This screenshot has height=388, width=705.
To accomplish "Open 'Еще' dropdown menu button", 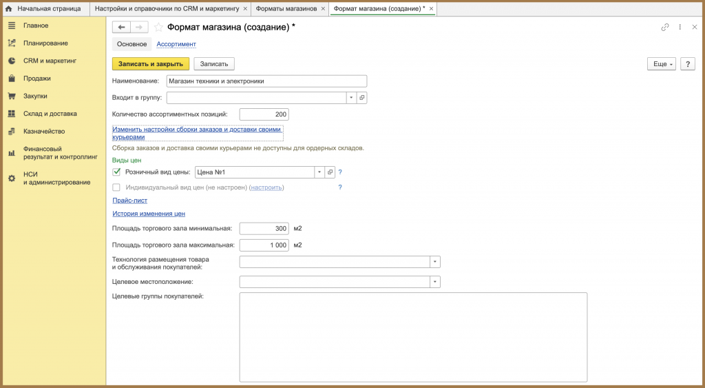I will [x=662, y=64].
